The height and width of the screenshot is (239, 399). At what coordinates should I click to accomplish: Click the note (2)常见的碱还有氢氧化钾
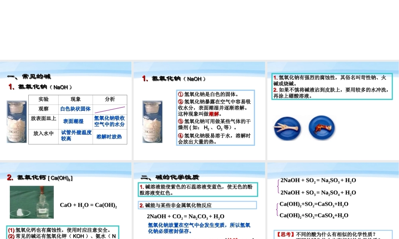[62, 236]
